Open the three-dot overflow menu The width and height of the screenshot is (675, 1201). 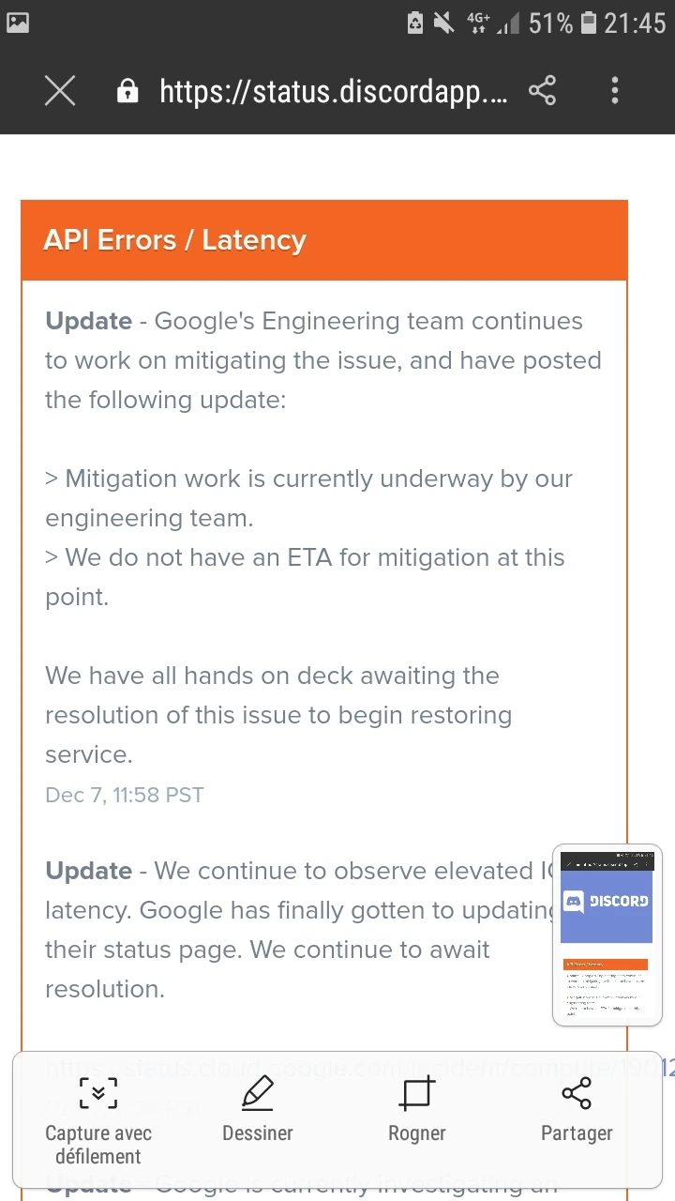click(615, 91)
